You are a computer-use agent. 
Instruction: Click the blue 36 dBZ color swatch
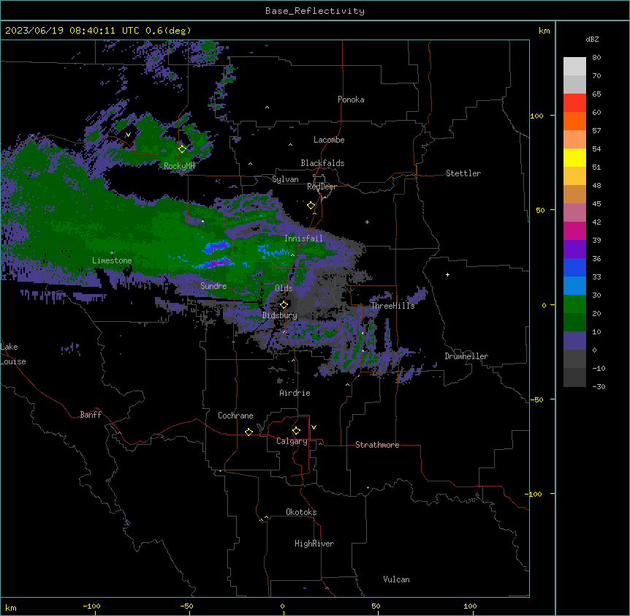pyautogui.click(x=574, y=267)
